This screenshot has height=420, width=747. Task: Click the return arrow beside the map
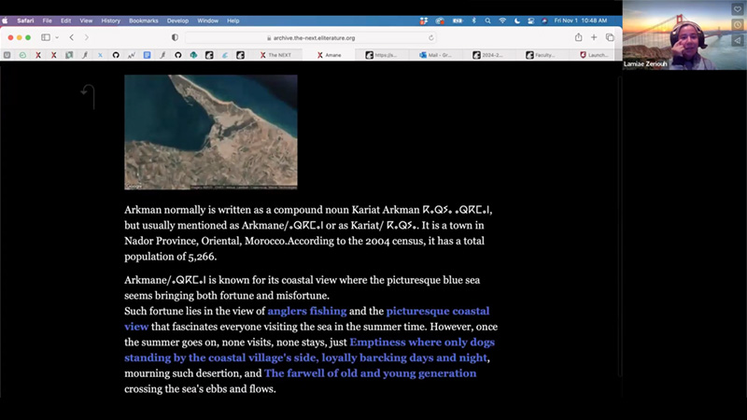pyautogui.click(x=89, y=97)
